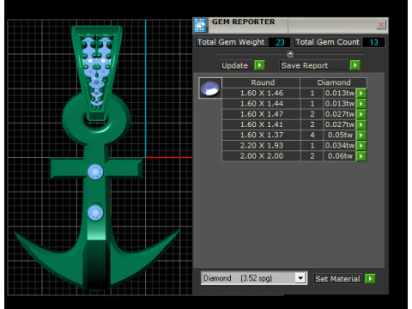Click green arrow for 1.60 X 1.46 row
This screenshot has width=412, height=309.
[361, 94]
